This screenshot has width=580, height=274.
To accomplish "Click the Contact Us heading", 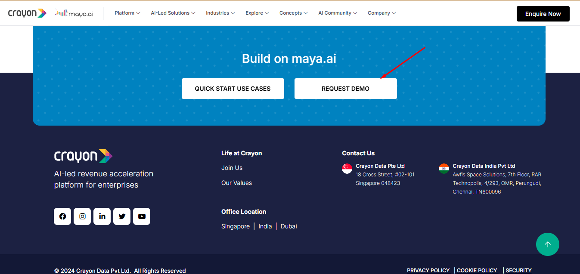I will point(358,153).
